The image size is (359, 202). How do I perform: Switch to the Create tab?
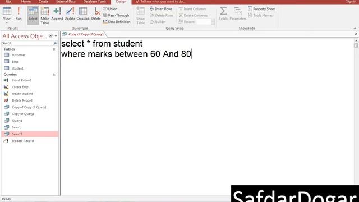[x=43, y=2]
